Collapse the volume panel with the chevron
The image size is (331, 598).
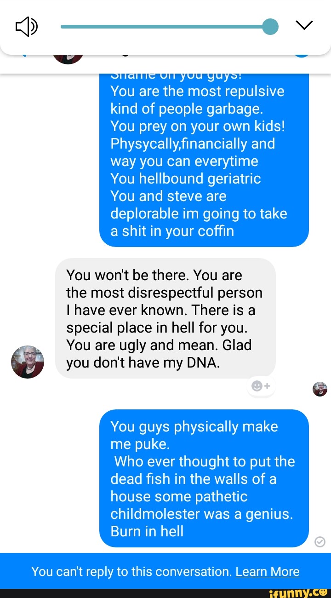point(304,25)
